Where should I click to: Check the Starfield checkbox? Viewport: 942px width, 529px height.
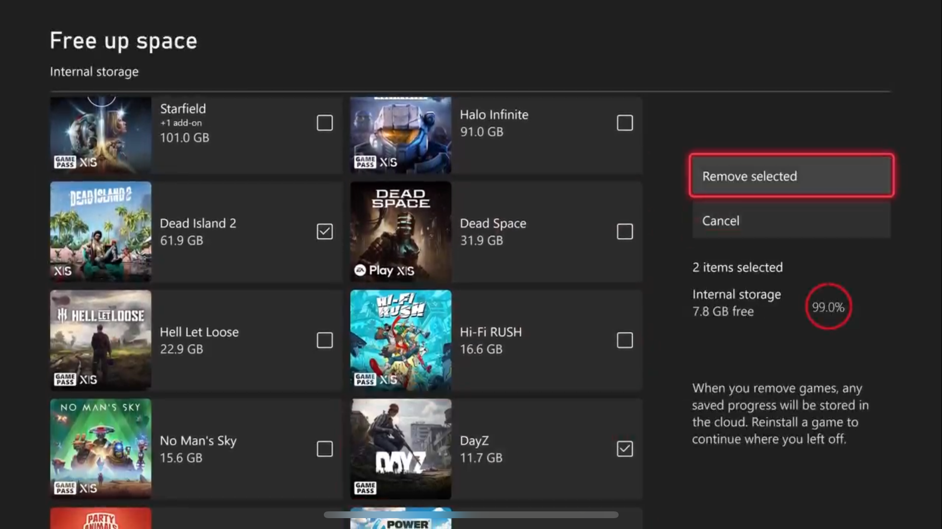325,123
